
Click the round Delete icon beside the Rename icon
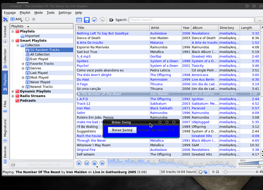34,19
